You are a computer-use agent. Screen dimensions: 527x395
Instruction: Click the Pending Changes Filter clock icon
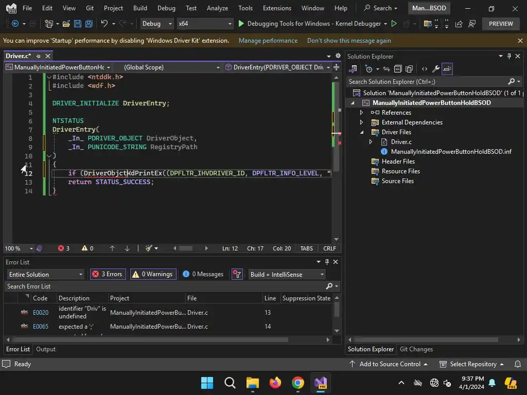(x=368, y=69)
